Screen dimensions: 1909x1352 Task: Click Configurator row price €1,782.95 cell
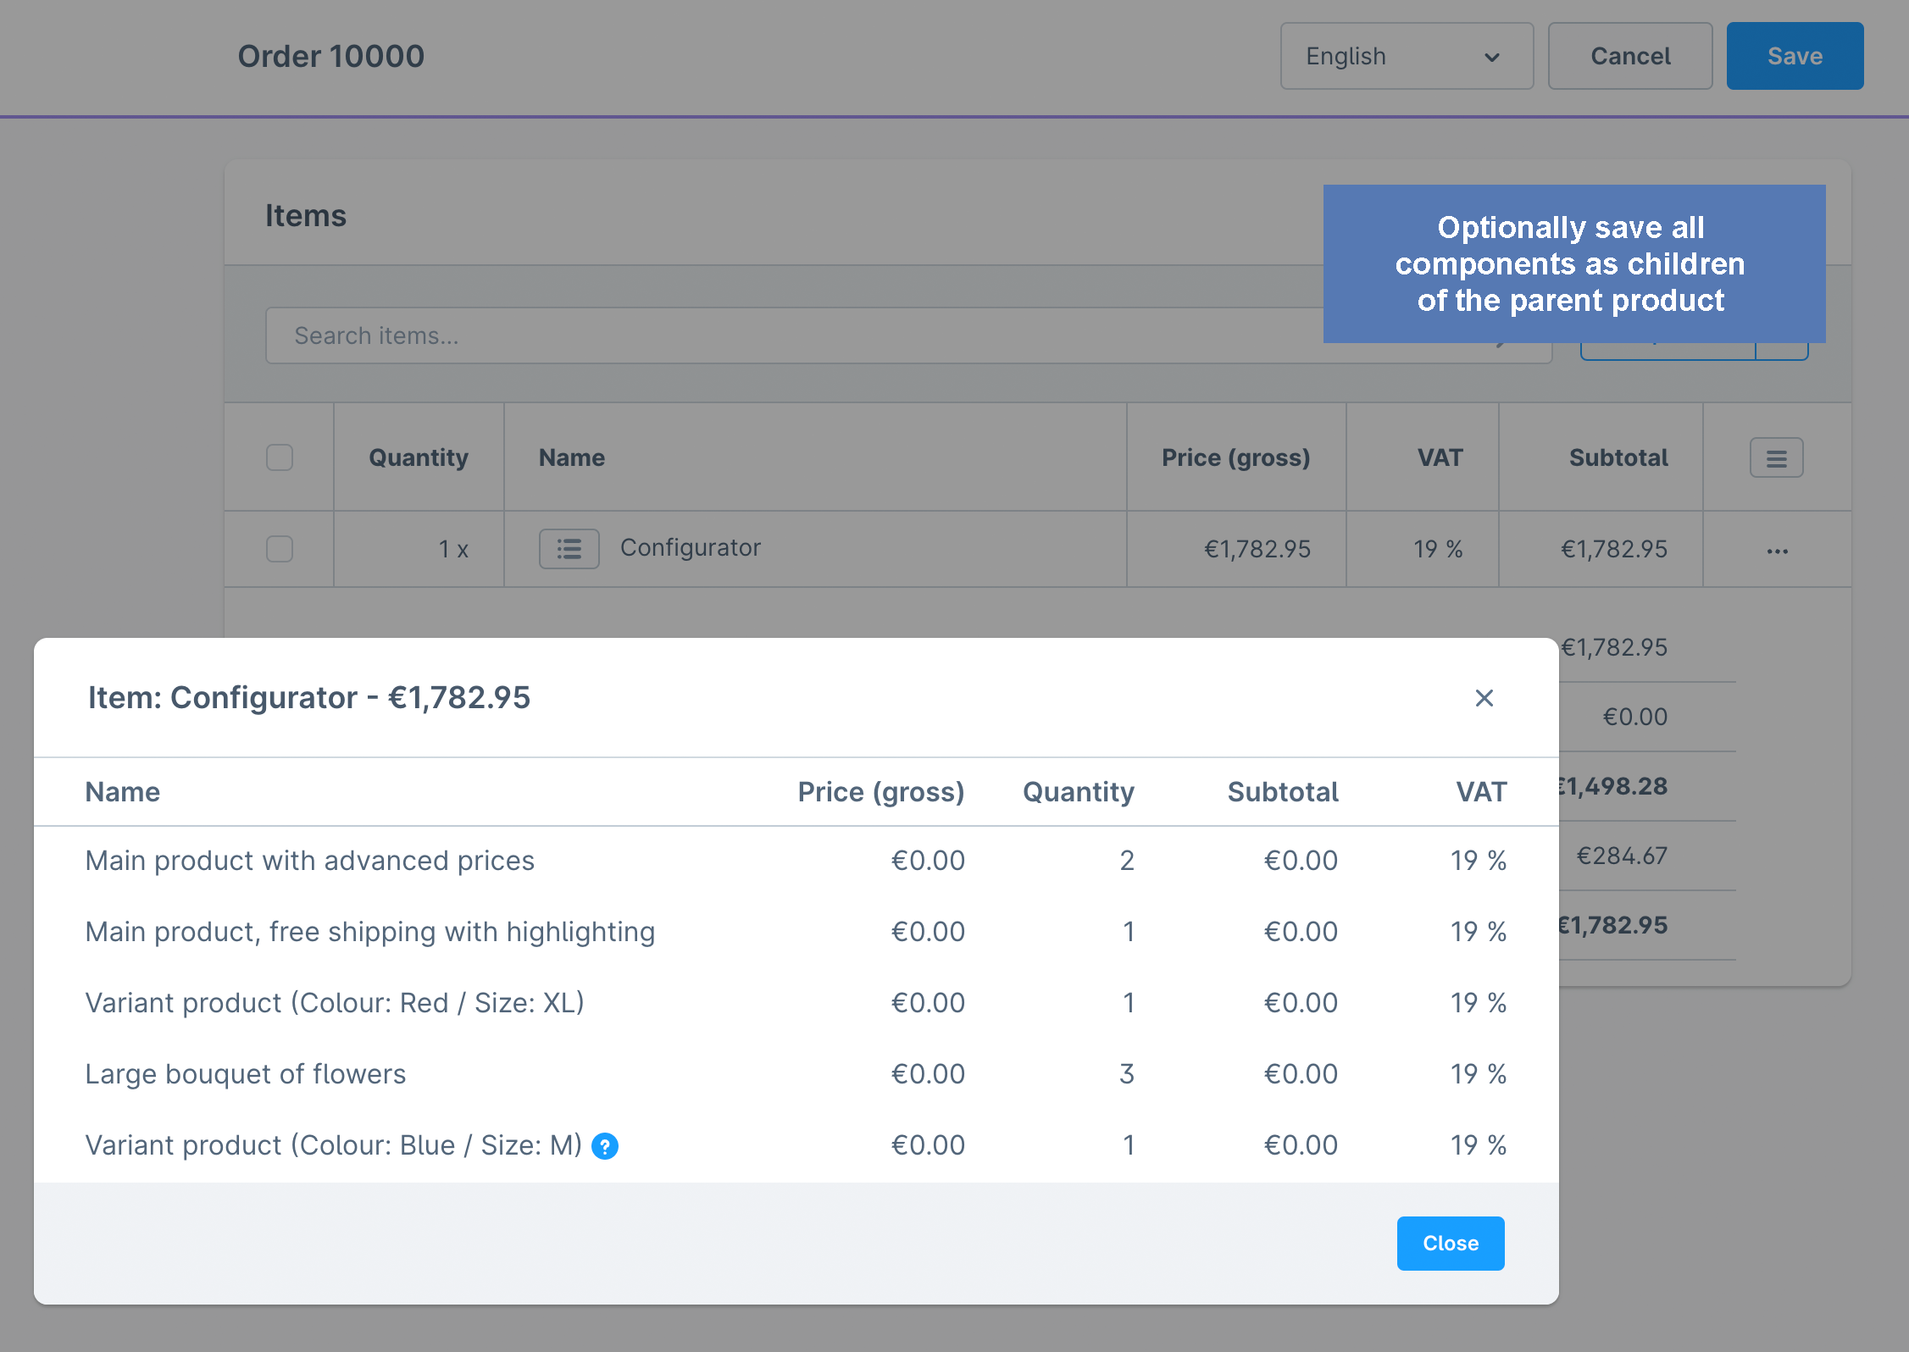(x=1257, y=550)
